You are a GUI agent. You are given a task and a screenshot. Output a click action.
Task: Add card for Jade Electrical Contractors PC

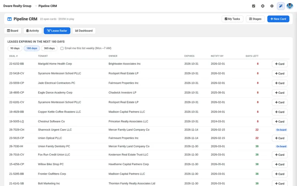click(280, 83)
